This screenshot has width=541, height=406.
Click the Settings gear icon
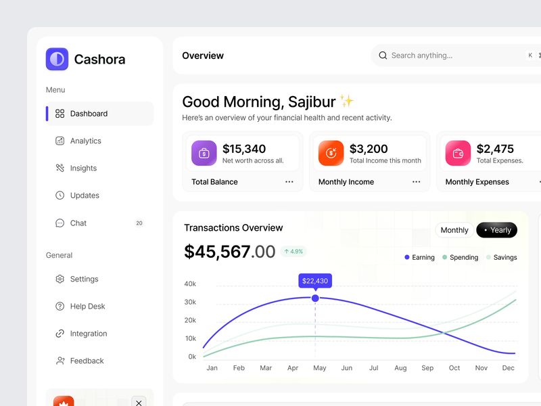click(x=60, y=279)
